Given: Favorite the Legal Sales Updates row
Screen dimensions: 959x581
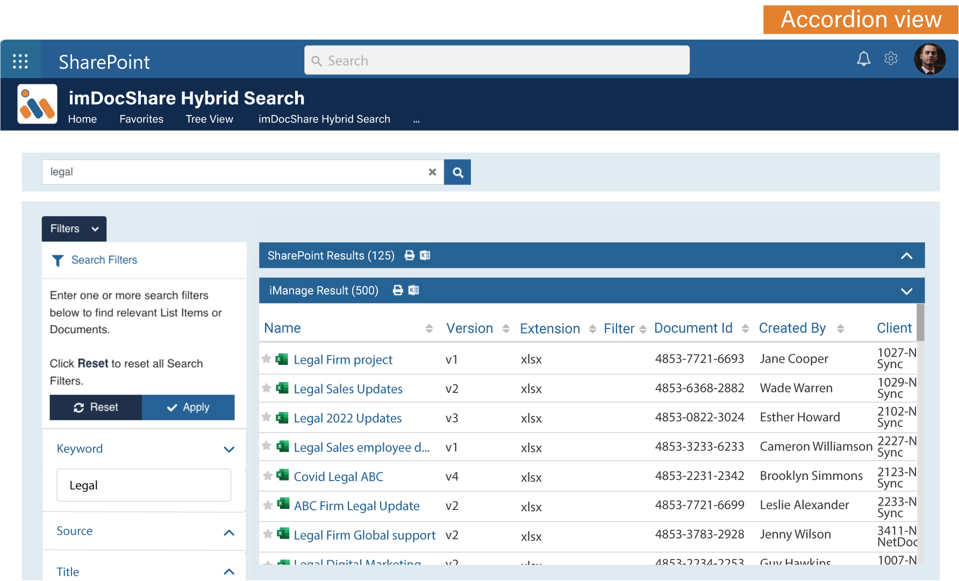Looking at the screenshot, I should pyautogui.click(x=266, y=388).
